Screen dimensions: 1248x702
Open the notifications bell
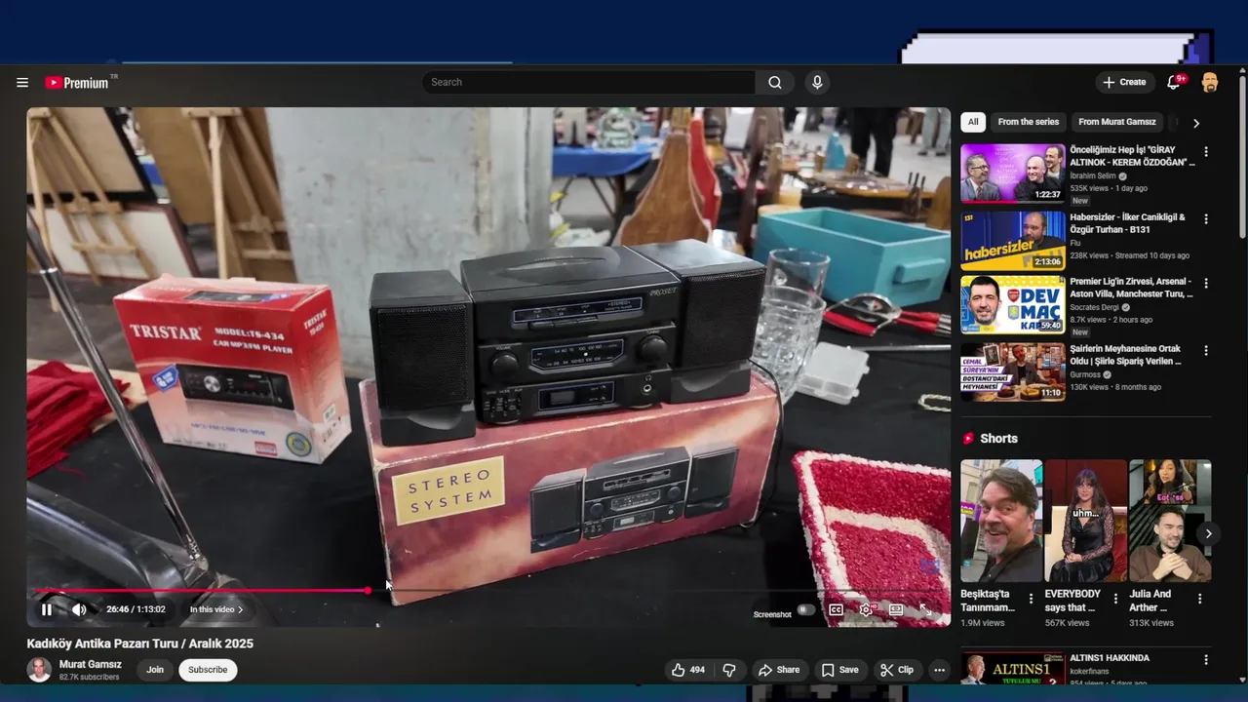tap(1174, 83)
